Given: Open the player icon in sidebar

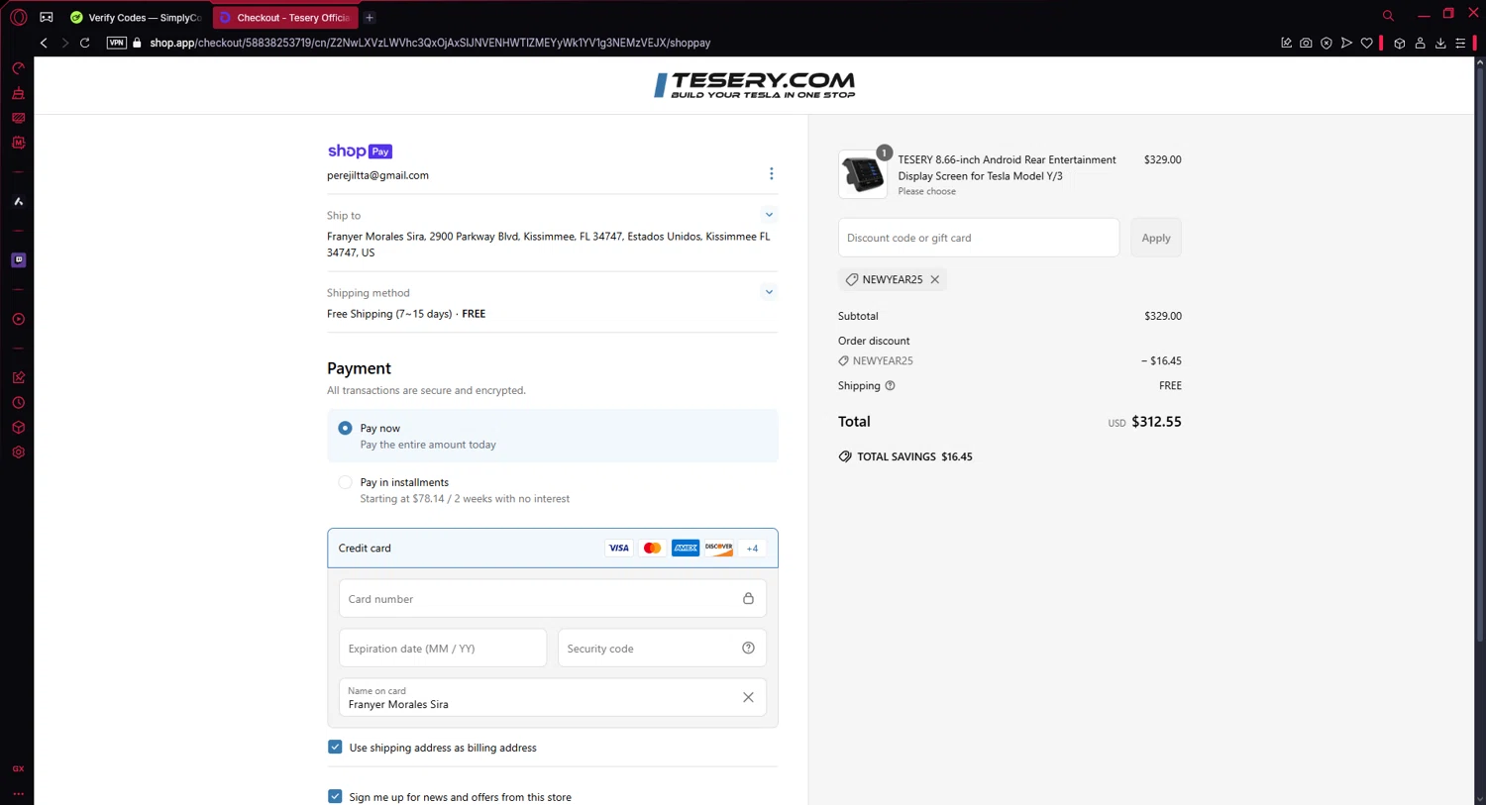Looking at the screenshot, I should click(18, 319).
